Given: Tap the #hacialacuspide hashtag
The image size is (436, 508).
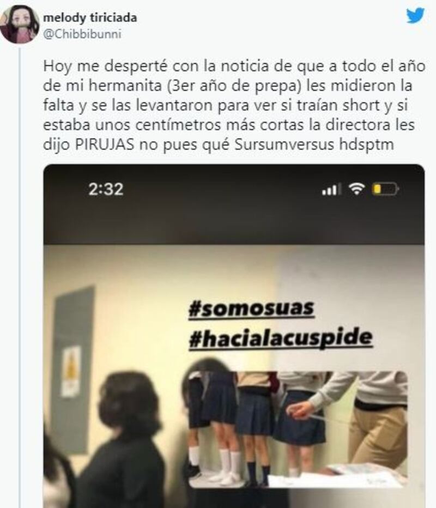Looking at the screenshot, I should (281, 338).
